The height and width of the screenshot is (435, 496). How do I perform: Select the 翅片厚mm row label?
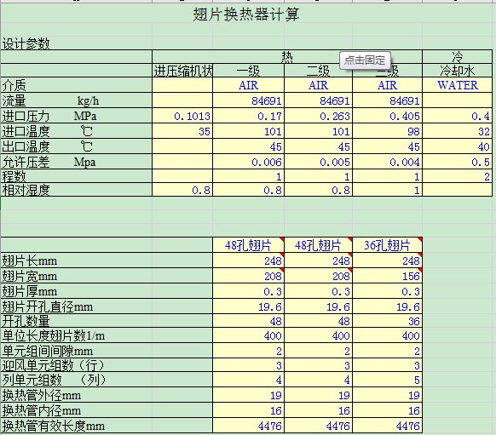pyautogui.click(x=107, y=291)
